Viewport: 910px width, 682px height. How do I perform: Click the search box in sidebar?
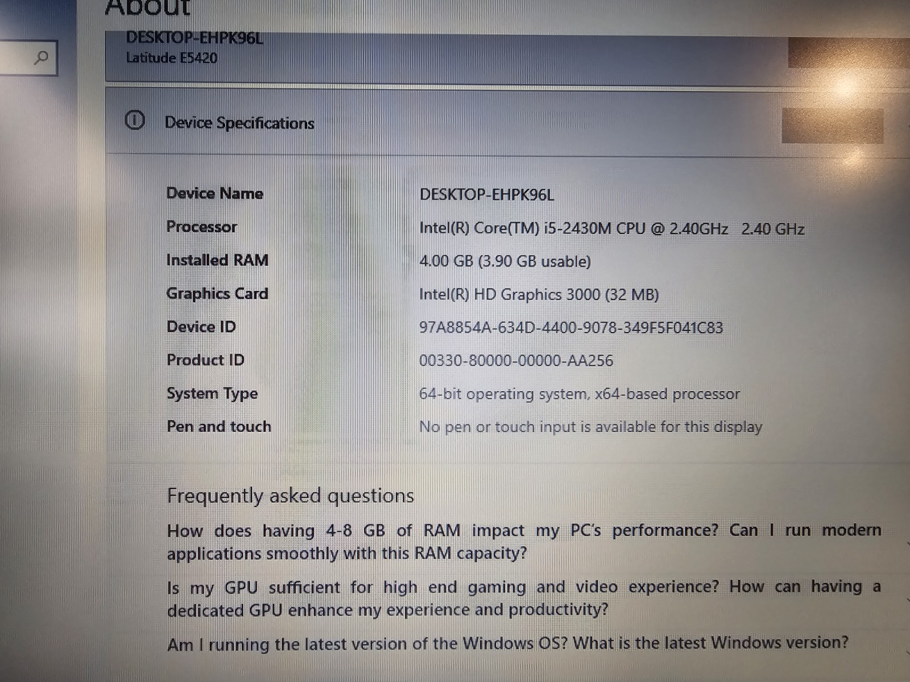pyautogui.click(x=28, y=57)
